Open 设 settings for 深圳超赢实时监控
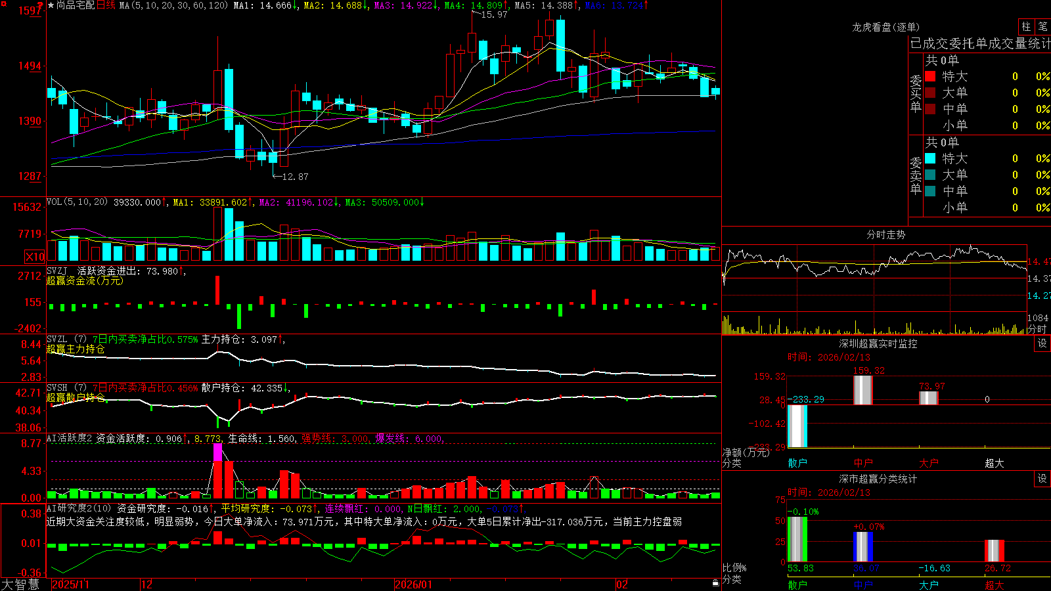Viewport: 1051px width, 591px height. pos(1042,343)
